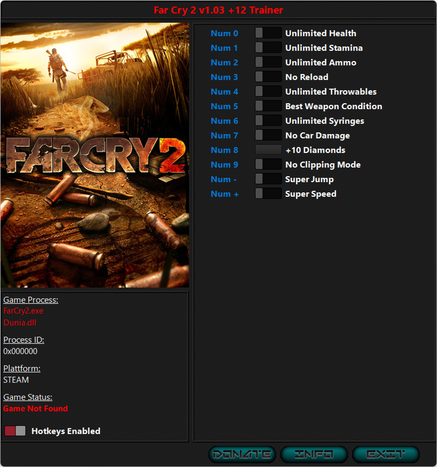437x467 pixels.
Task: Click the Process ID heading
Action: point(24,340)
